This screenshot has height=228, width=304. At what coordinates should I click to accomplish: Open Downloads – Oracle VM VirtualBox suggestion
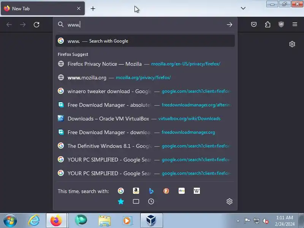coord(145,119)
